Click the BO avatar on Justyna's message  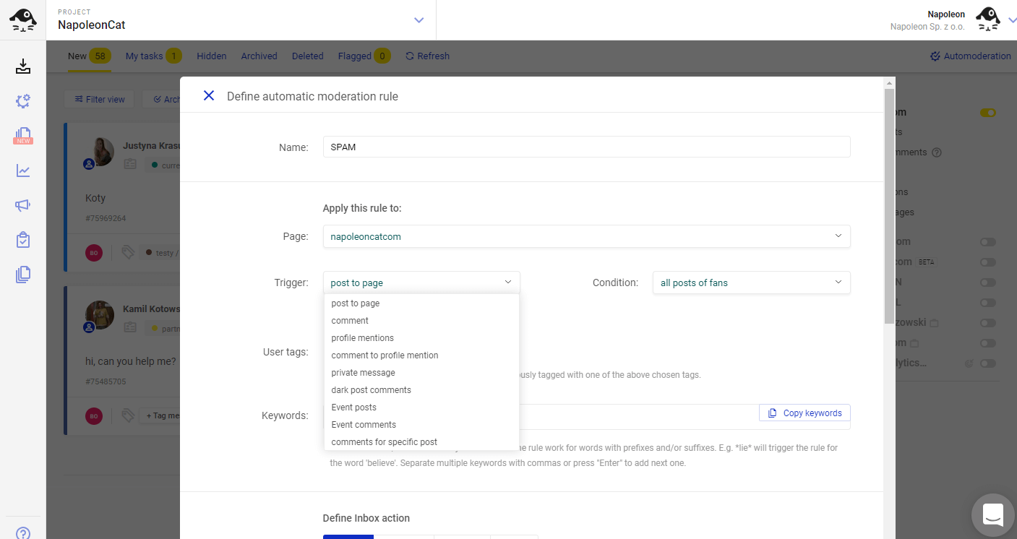point(94,252)
